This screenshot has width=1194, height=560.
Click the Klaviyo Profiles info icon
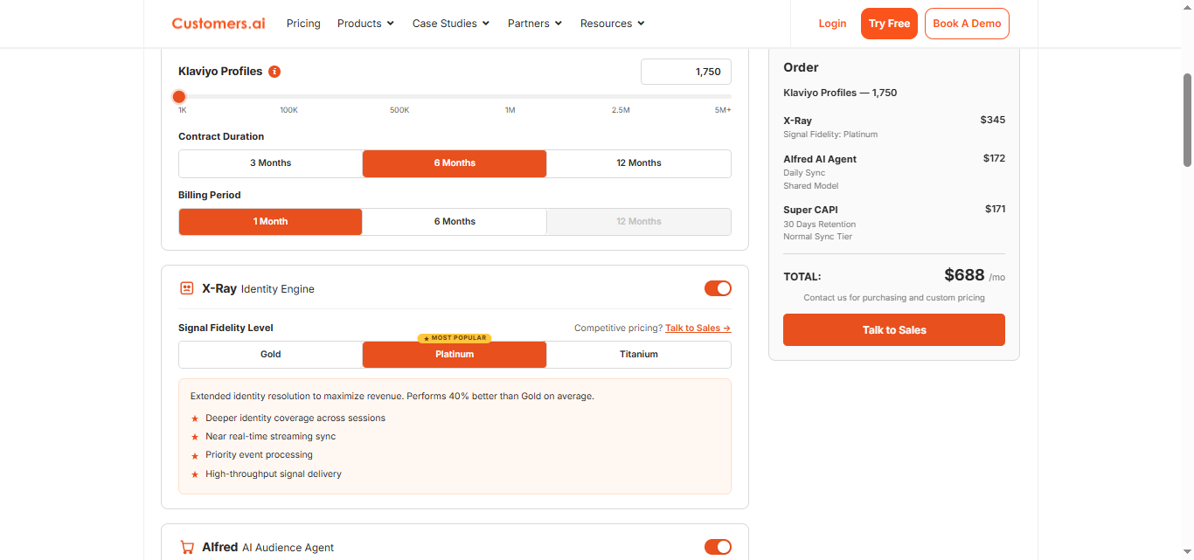(274, 72)
